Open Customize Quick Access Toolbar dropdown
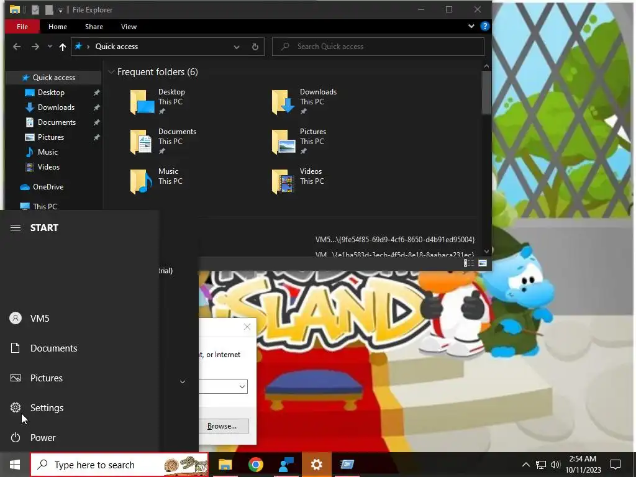 [60, 10]
